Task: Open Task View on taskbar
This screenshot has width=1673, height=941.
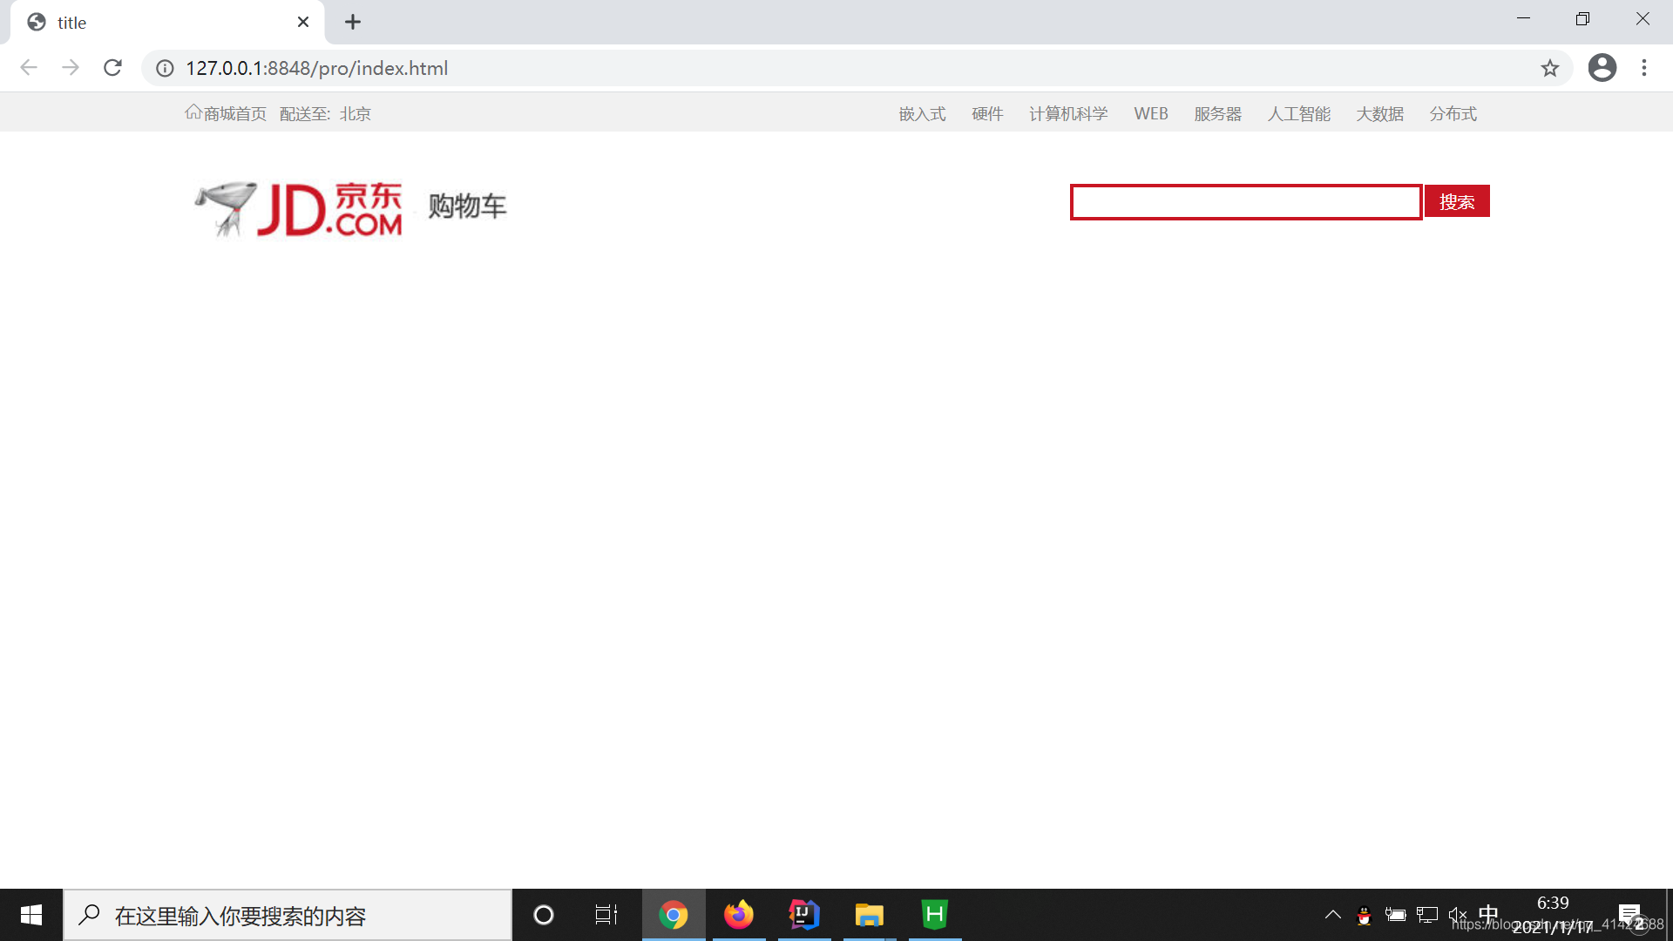Action: pyautogui.click(x=606, y=915)
